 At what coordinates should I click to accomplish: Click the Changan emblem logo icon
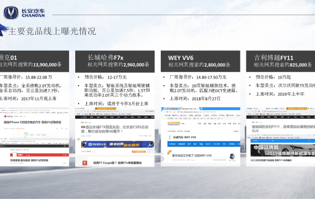pos(11,13)
